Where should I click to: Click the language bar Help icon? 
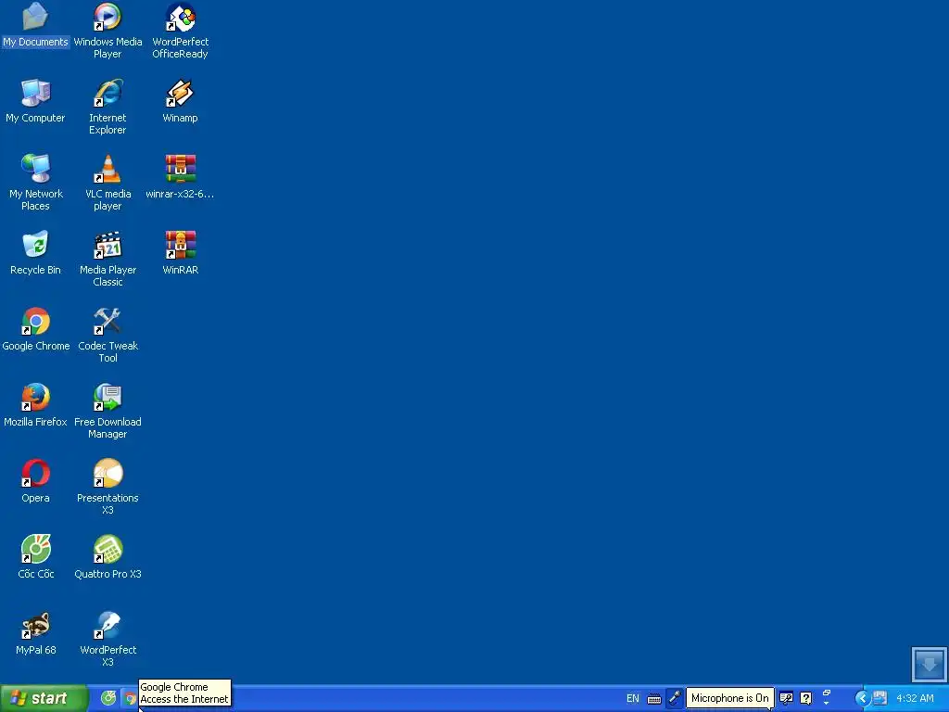point(805,698)
